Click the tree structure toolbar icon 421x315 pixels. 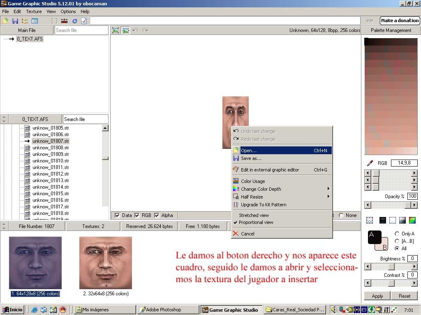[25, 21]
